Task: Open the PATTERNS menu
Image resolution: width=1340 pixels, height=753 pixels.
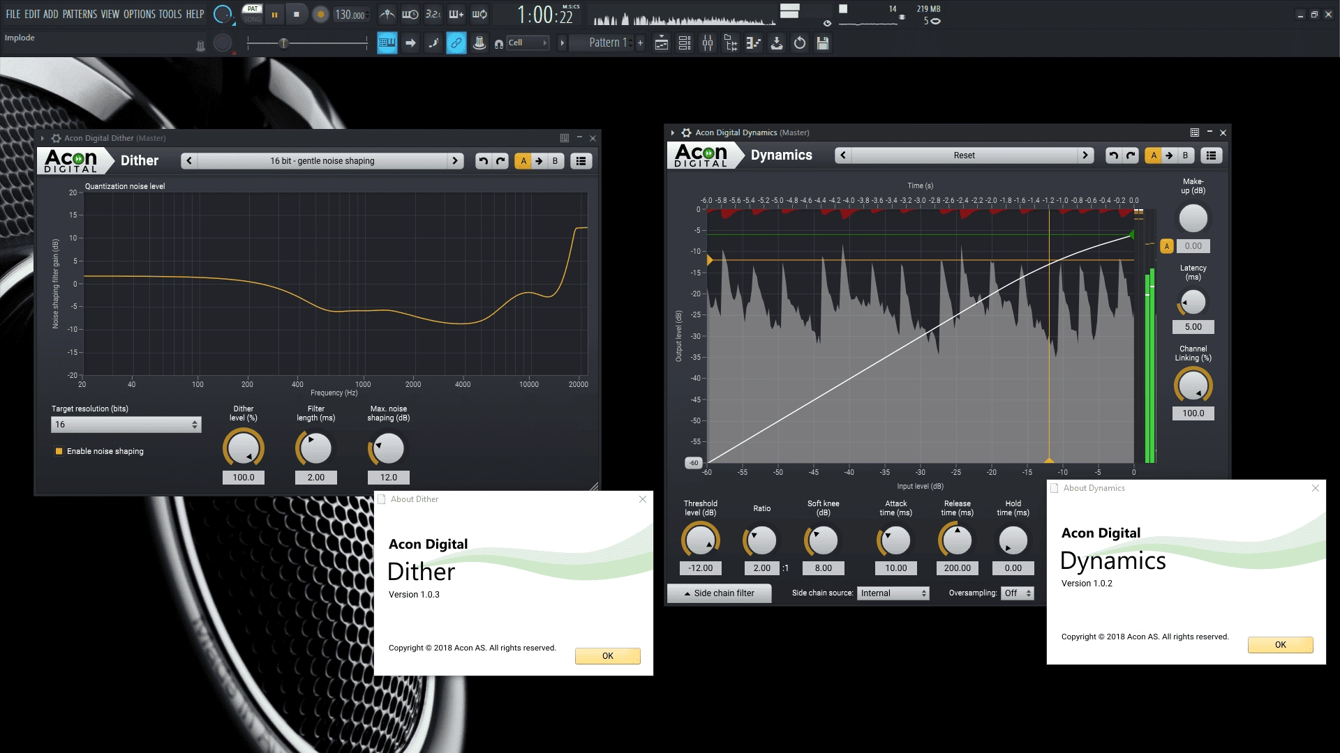Action: click(80, 14)
